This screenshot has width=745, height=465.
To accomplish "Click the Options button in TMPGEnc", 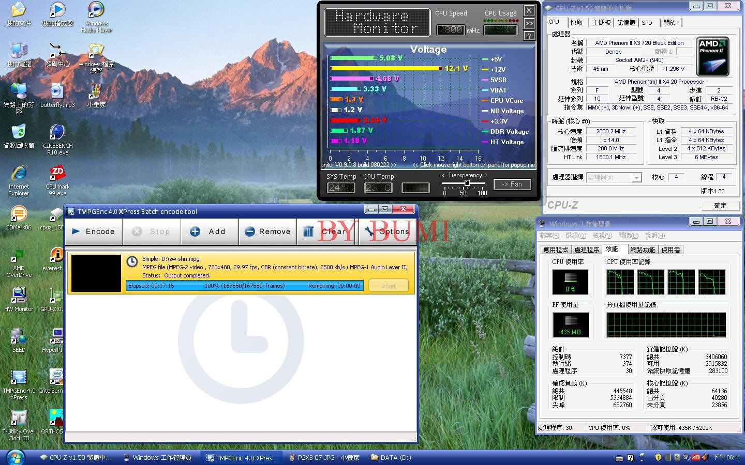I will 386,231.
